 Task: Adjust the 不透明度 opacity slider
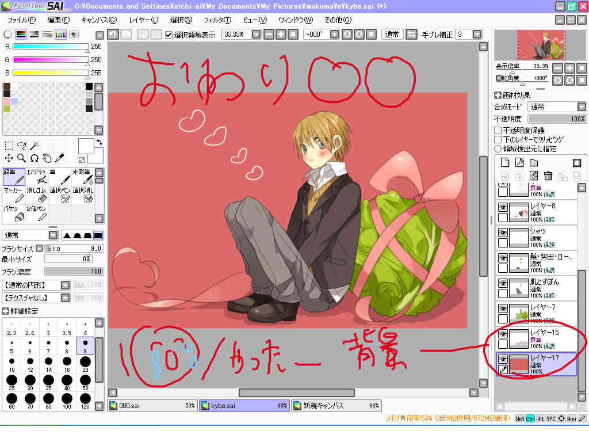(x=557, y=119)
